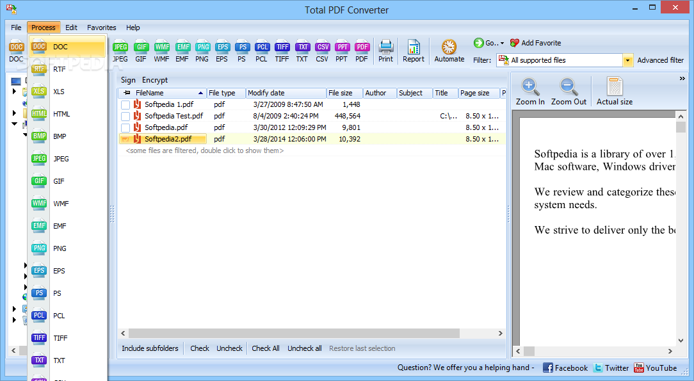Select JPEG entry in the Process menu
Viewport: 694px width, 381px height.
click(x=67, y=158)
